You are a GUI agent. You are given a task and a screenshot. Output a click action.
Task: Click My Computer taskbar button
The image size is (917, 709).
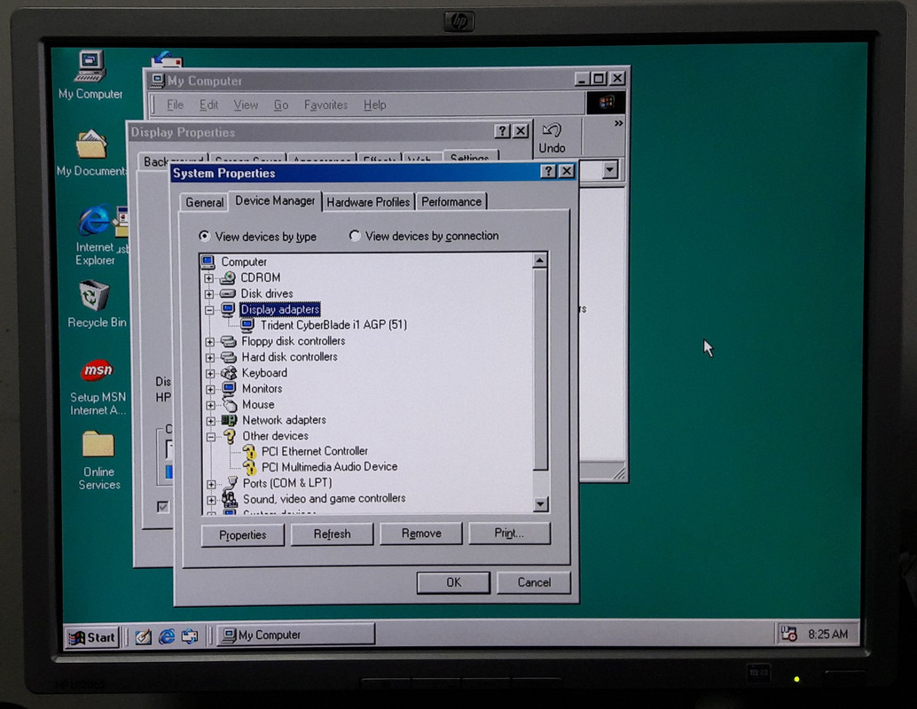[296, 635]
